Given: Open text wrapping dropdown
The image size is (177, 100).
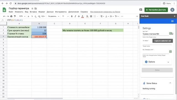Looking at the screenshot, I should pyautogui.click(x=111, y=16).
